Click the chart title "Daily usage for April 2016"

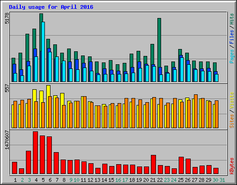click(x=51, y=7)
